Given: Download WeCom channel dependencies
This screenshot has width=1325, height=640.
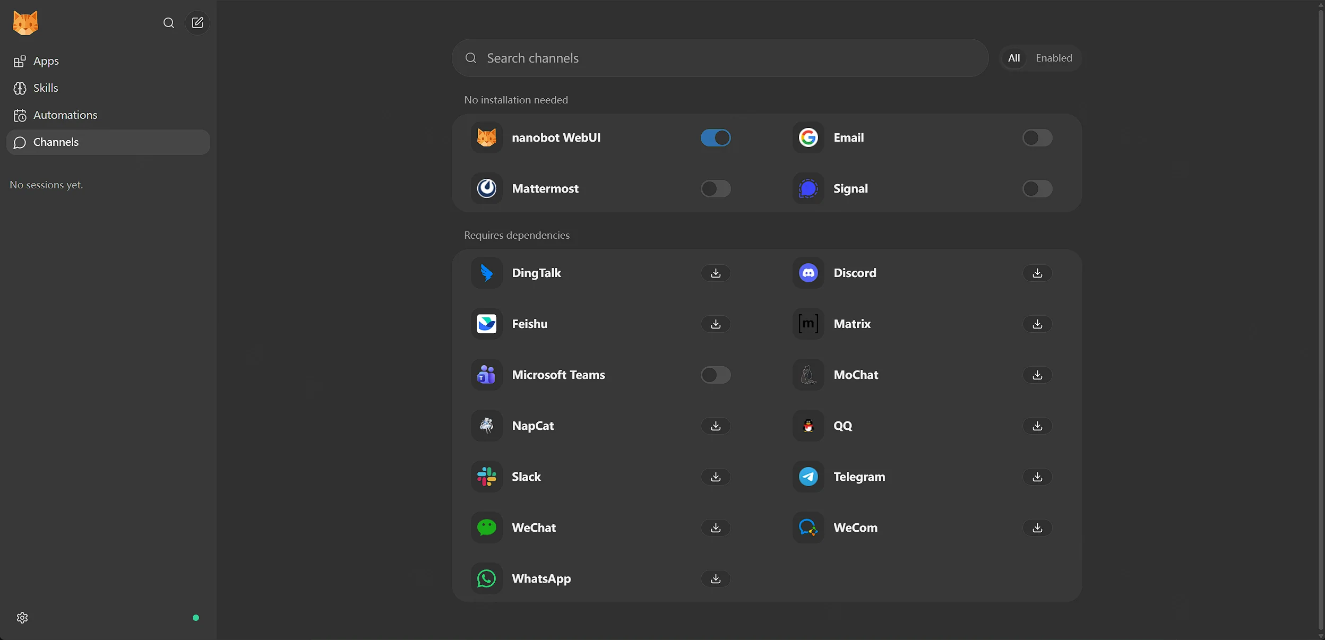Looking at the screenshot, I should tap(1037, 527).
